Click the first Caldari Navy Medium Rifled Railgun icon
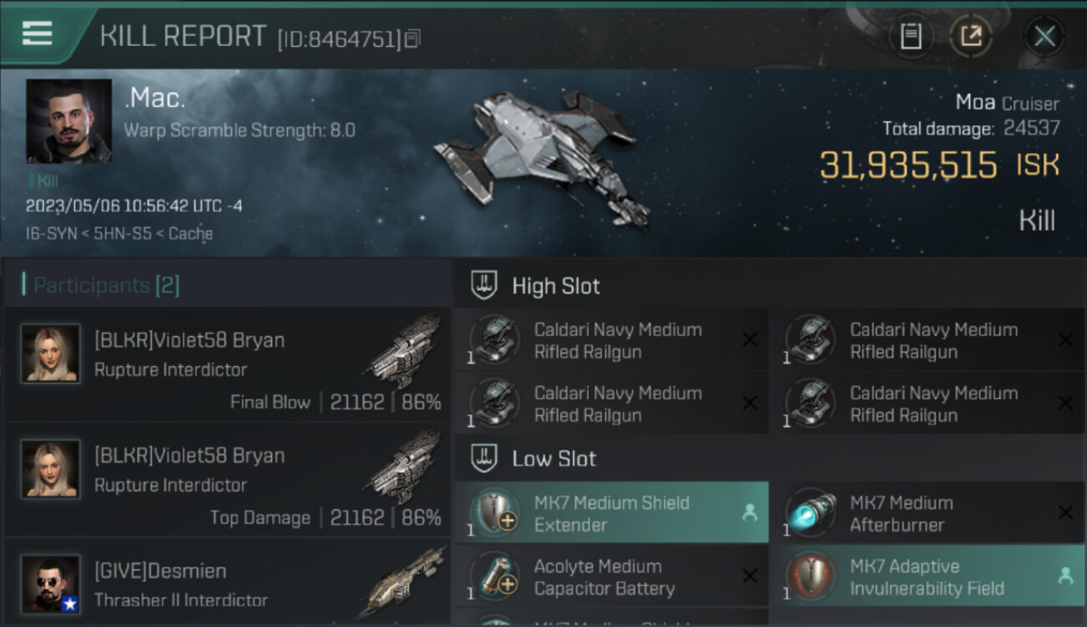The width and height of the screenshot is (1087, 627). click(496, 339)
